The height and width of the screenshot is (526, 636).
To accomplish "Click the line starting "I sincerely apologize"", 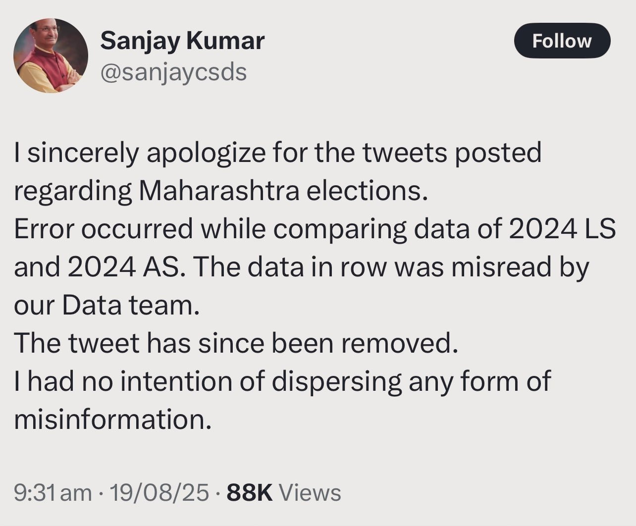I will pyautogui.click(x=277, y=153).
